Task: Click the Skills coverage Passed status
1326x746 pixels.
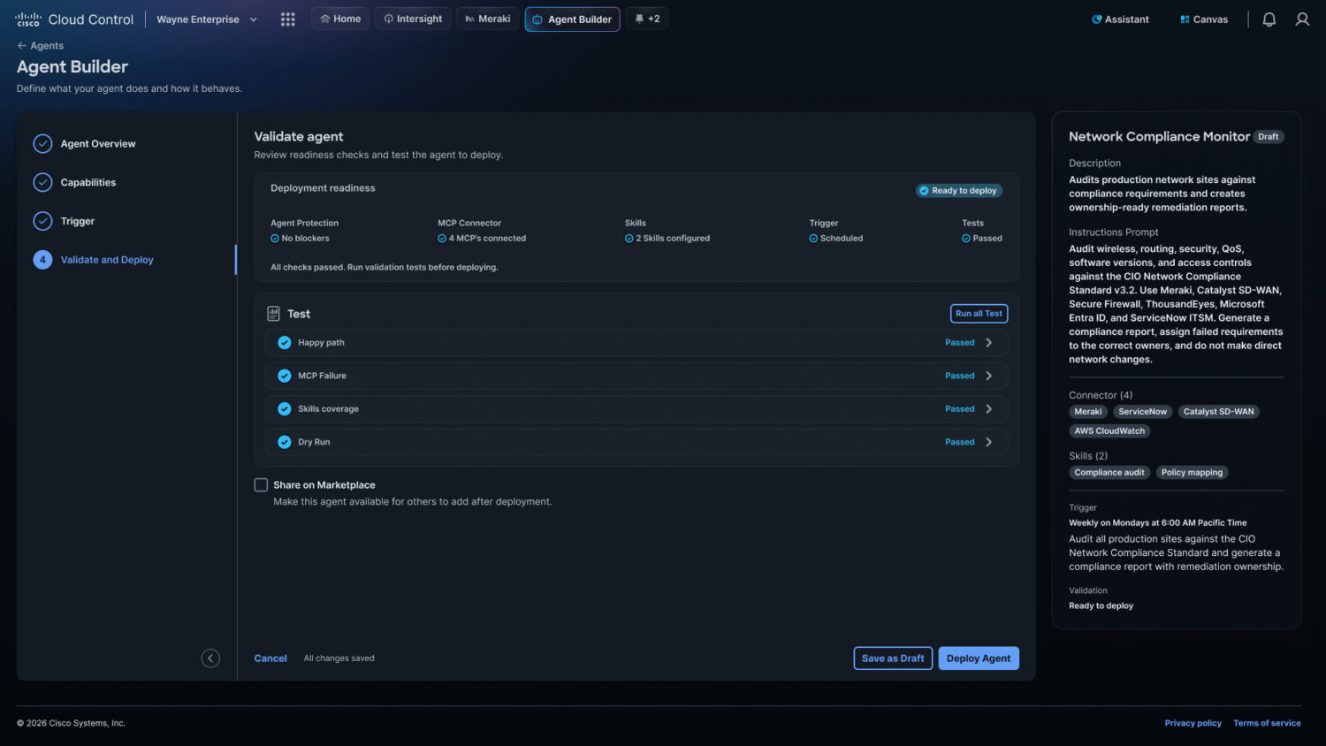Action: 960,409
